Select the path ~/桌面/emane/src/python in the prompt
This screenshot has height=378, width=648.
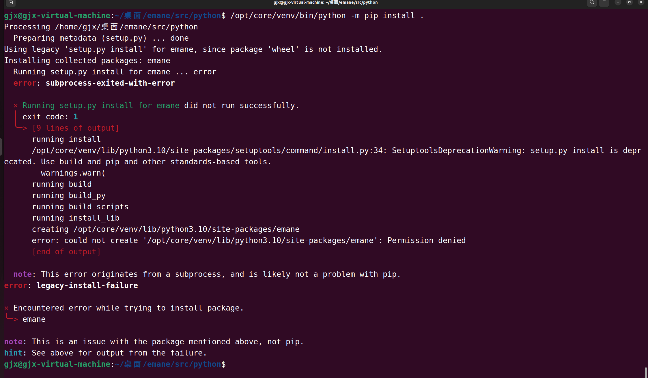[x=167, y=16]
